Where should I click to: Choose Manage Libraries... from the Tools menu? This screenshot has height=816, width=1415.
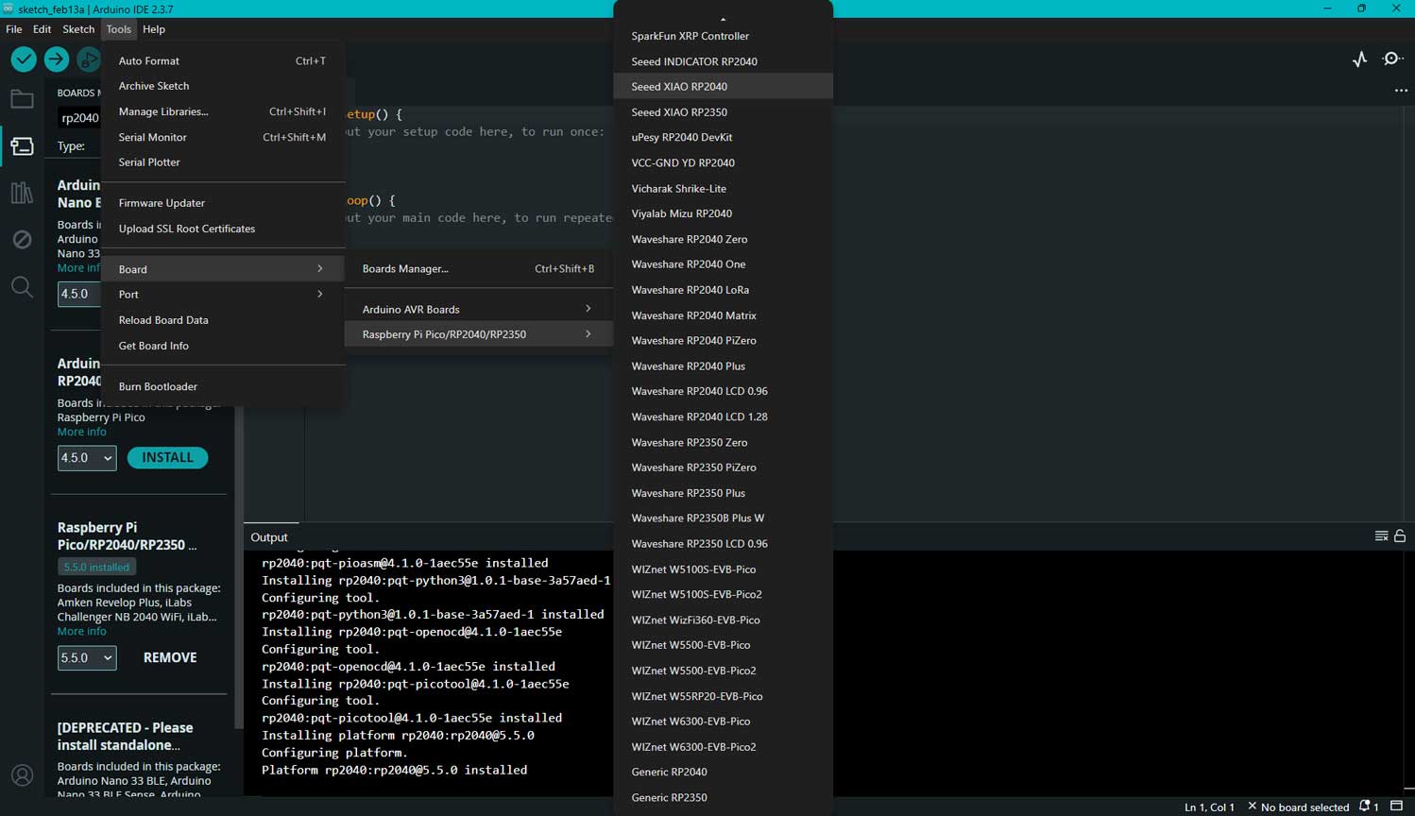[222, 111]
